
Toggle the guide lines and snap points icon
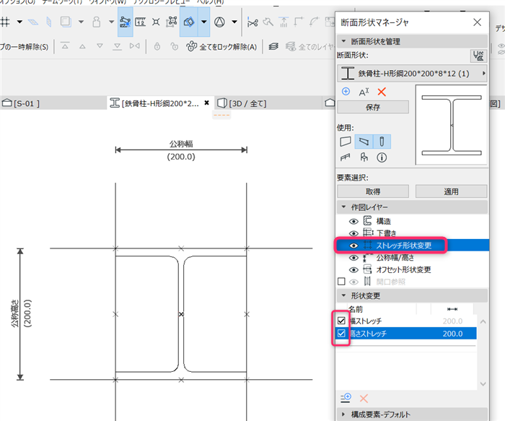click(x=125, y=22)
